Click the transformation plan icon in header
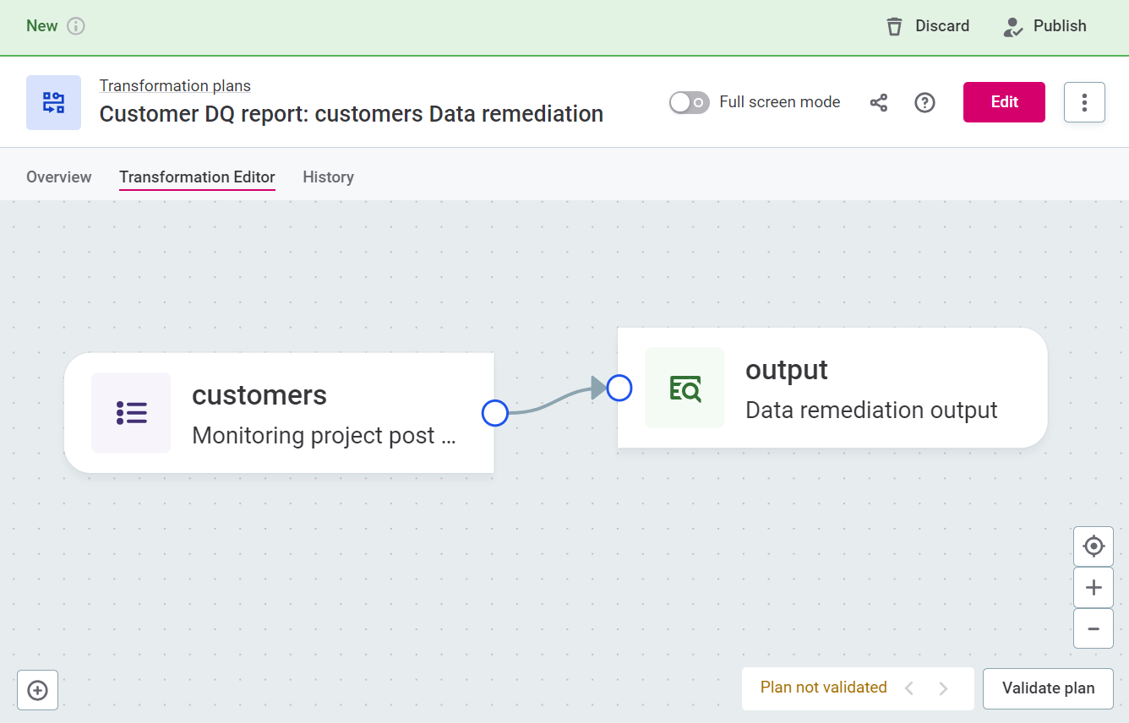Screen dimensions: 1129x723 [53, 102]
